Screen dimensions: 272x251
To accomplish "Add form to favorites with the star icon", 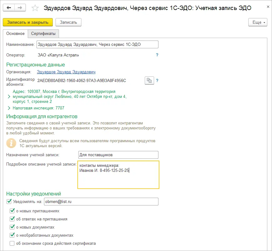I will click(35, 8).
